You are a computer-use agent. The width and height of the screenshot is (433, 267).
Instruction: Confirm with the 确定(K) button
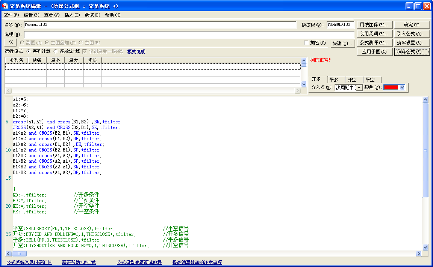tap(412, 25)
